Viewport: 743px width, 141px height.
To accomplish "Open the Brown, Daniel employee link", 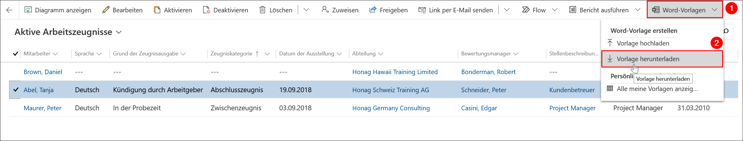I will click(43, 72).
